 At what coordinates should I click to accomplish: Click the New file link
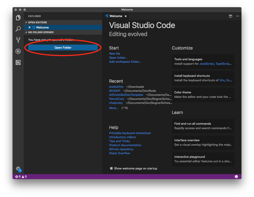click(115, 54)
